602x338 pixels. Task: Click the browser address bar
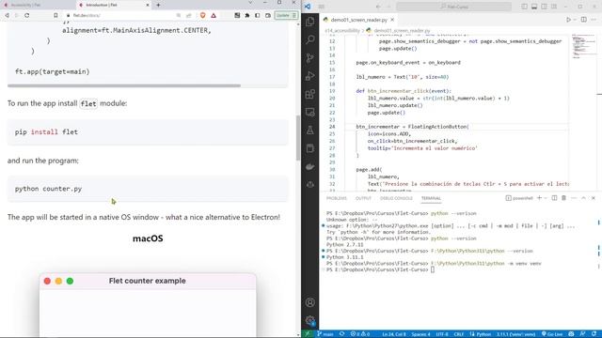pyautogui.click(x=121, y=15)
